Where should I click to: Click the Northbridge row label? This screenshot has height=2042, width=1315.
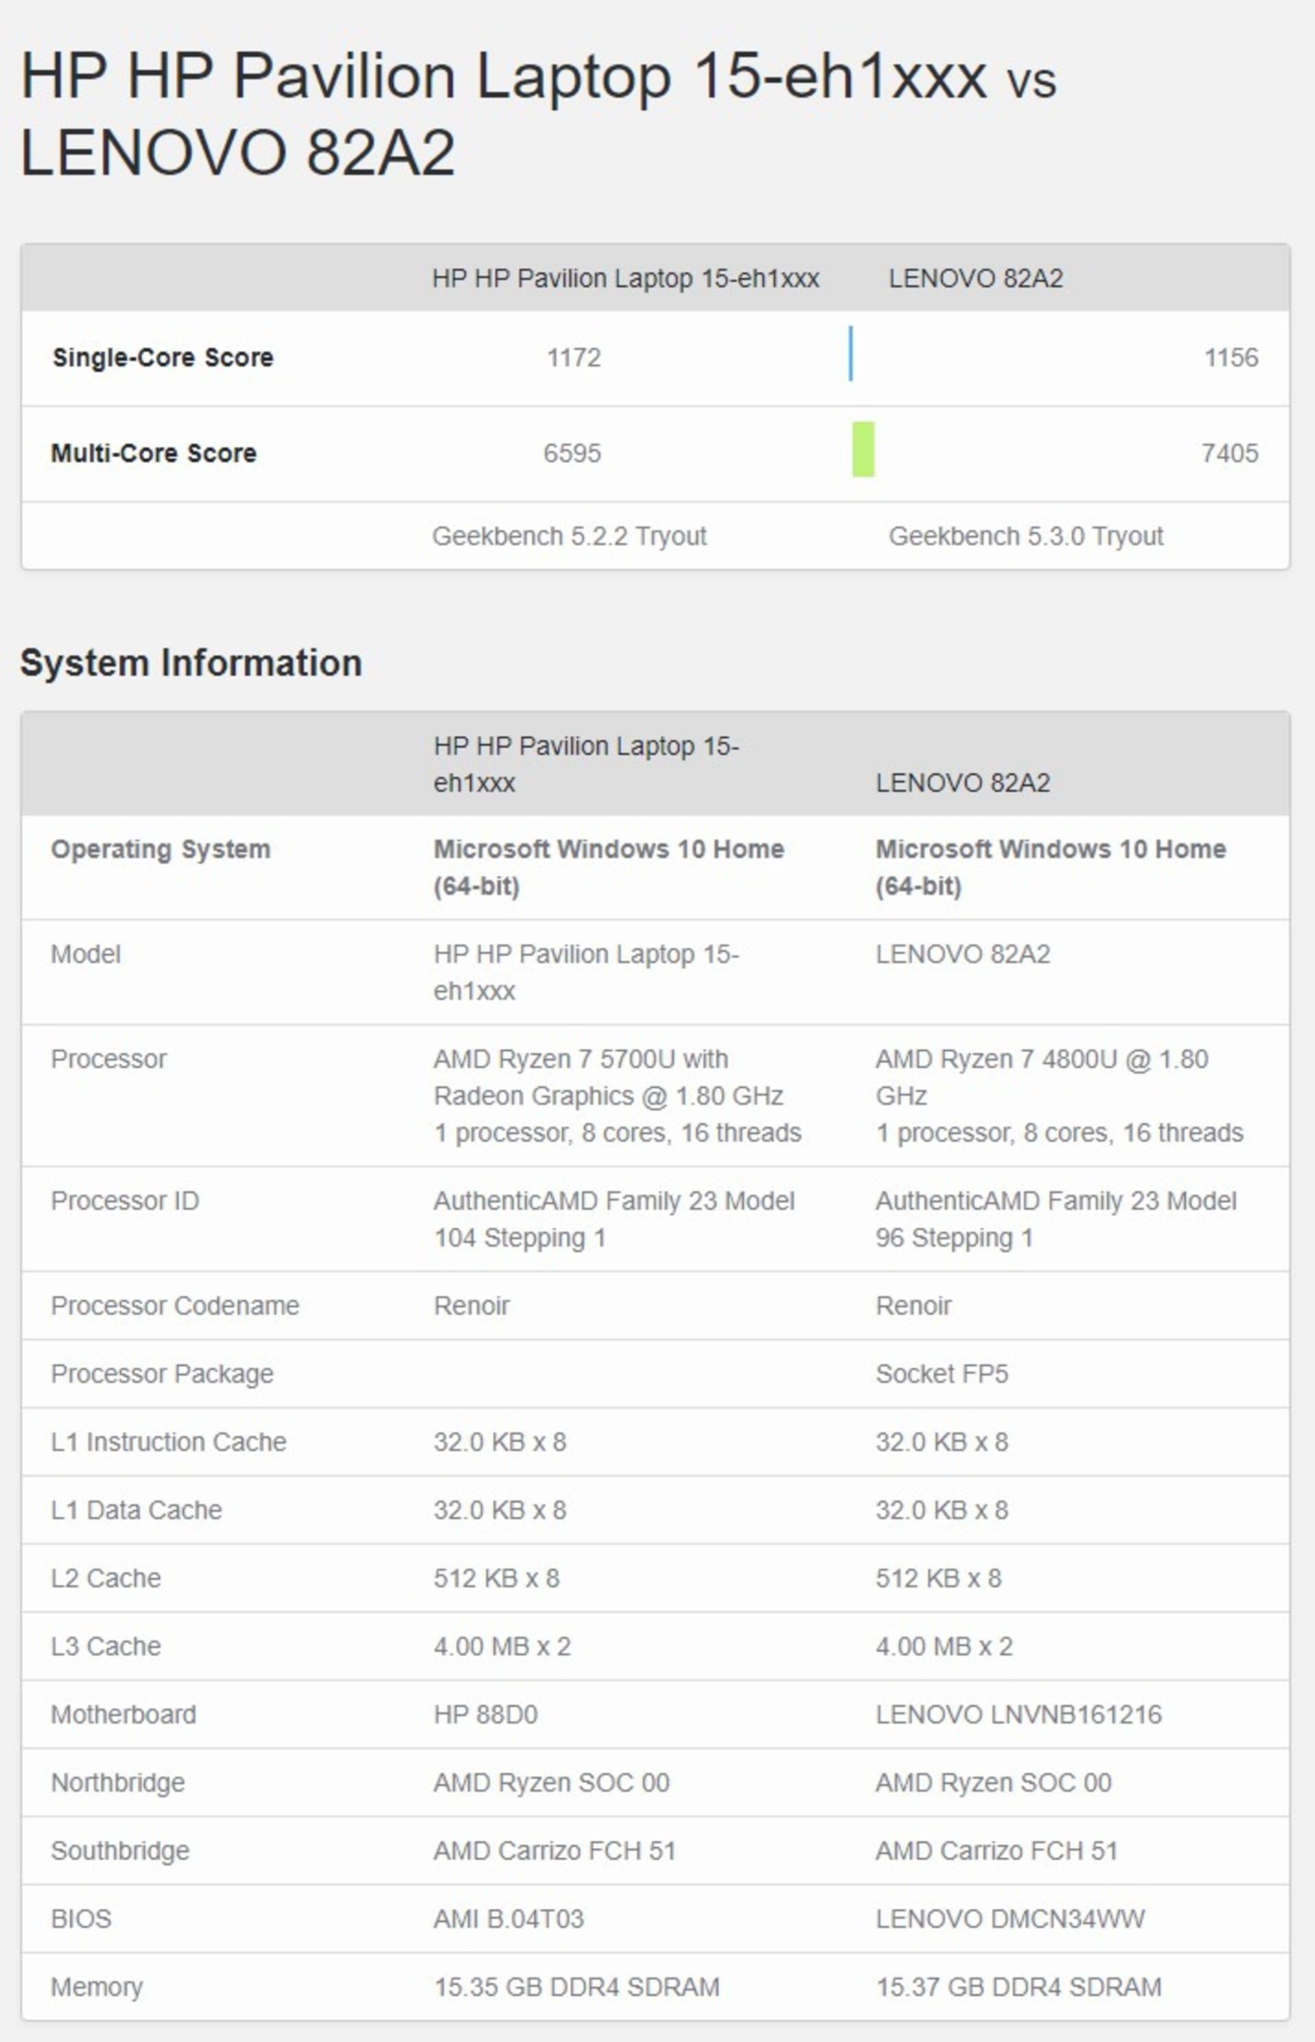pos(118,1782)
